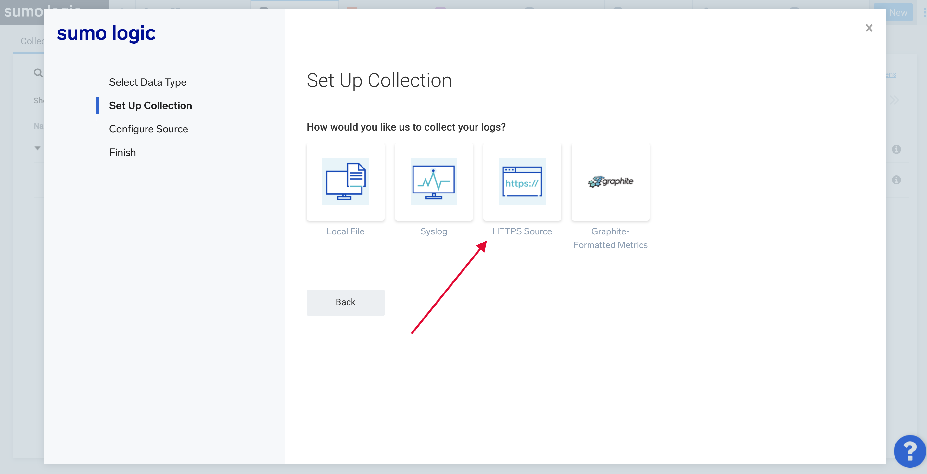Open the Configure Source step
The width and height of the screenshot is (927, 474).
148,129
